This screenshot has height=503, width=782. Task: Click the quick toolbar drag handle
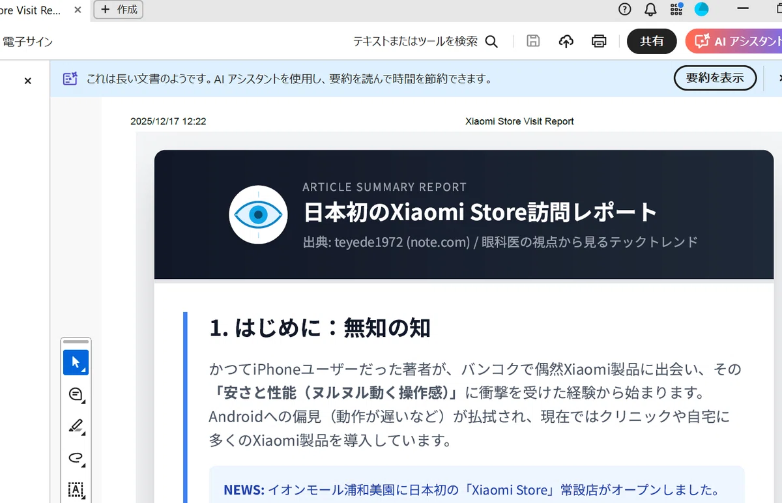click(76, 342)
